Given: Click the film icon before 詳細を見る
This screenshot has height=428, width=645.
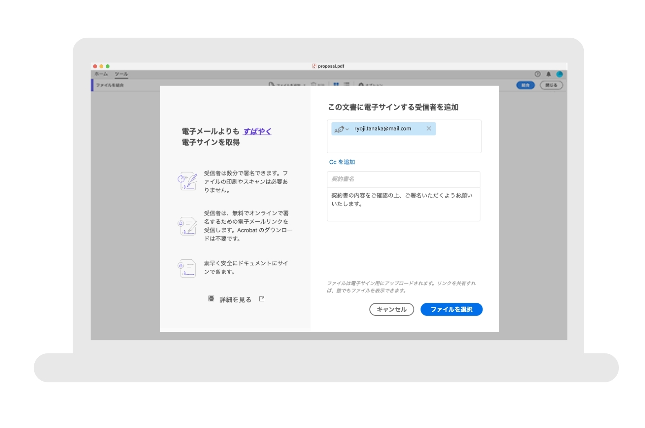Looking at the screenshot, I should 211,299.
